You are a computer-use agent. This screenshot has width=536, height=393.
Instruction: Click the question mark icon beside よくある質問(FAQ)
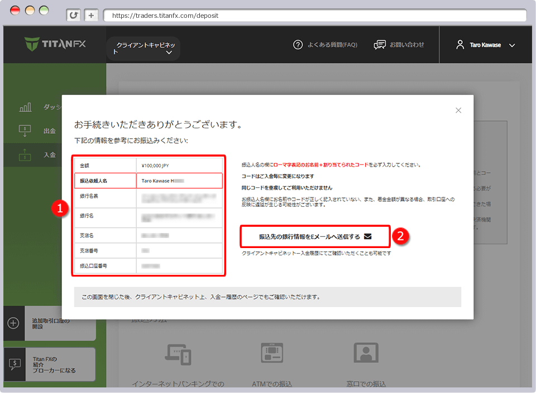[298, 45]
